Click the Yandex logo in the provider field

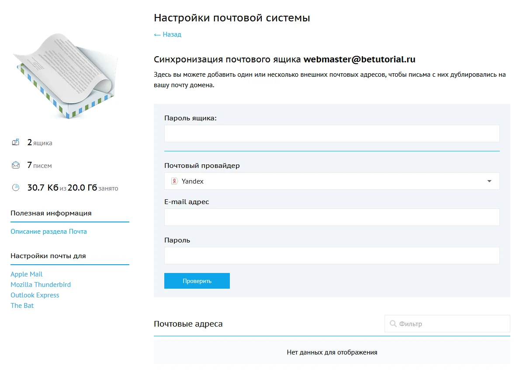tap(173, 181)
